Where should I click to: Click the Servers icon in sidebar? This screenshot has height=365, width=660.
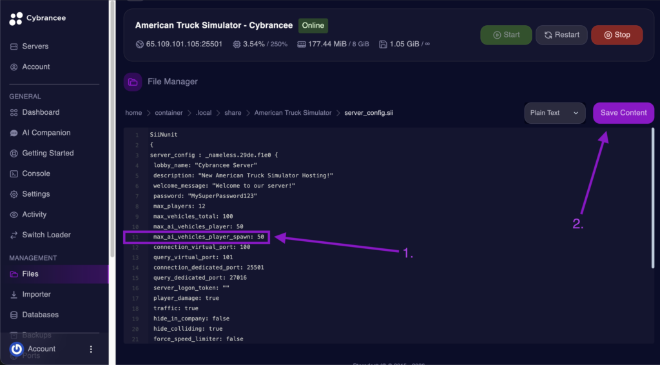pyautogui.click(x=14, y=46)
